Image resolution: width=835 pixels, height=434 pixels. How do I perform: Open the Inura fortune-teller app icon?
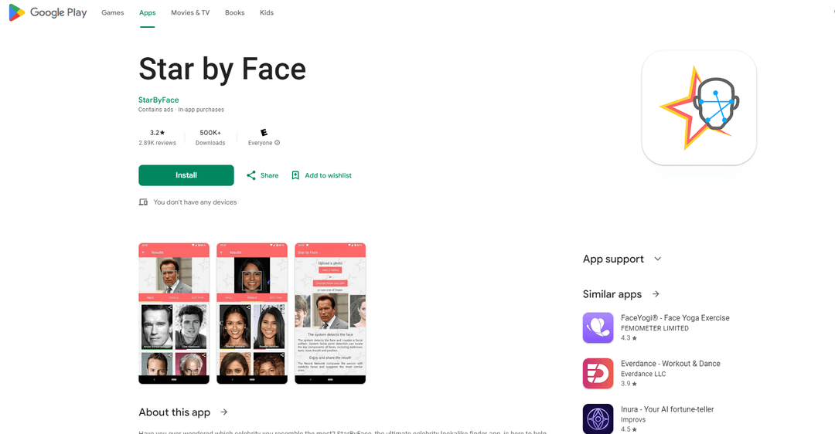point(598,419)
